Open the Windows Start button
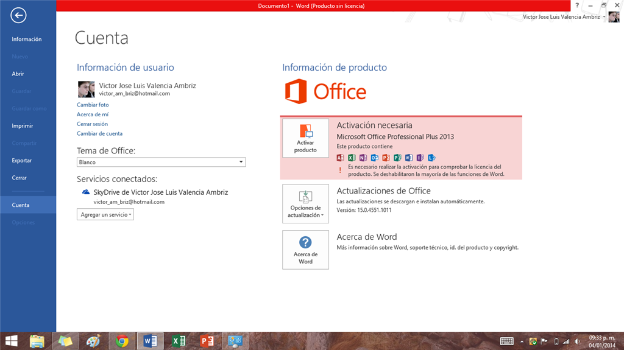 [x=11, y=341]
